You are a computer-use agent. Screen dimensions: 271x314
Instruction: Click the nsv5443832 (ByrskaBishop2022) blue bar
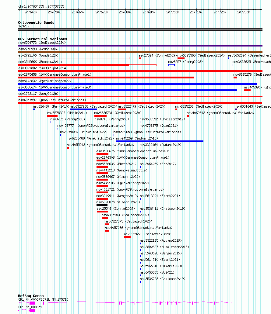click(x=138, y=84)
